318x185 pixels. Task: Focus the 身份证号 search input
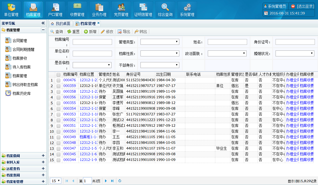[x=295, y=42]
